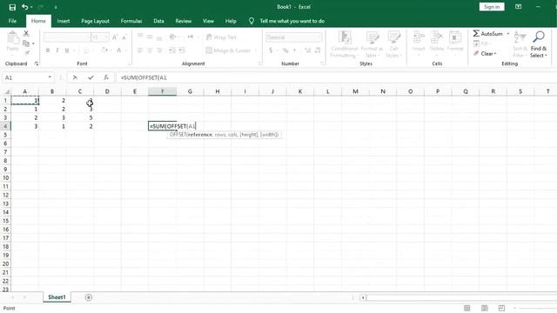Click the Undo arrow icon
This screenshot has height=313, width=557.
tap(25, 7)
